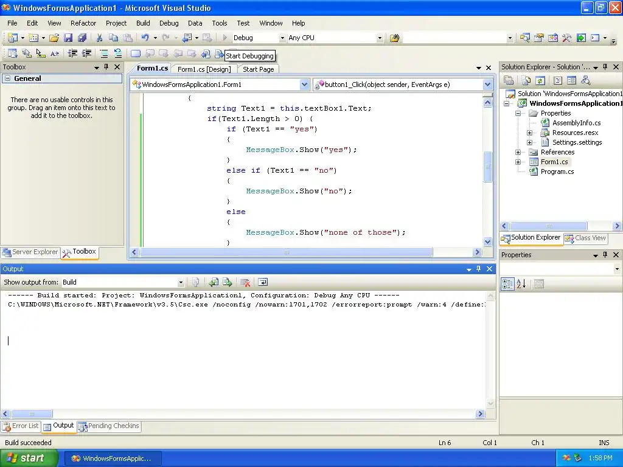Viewport: 623px width, 467px height.
Task: Click the Refresh icon in Solution Explorer
Action: click(540, 81)
